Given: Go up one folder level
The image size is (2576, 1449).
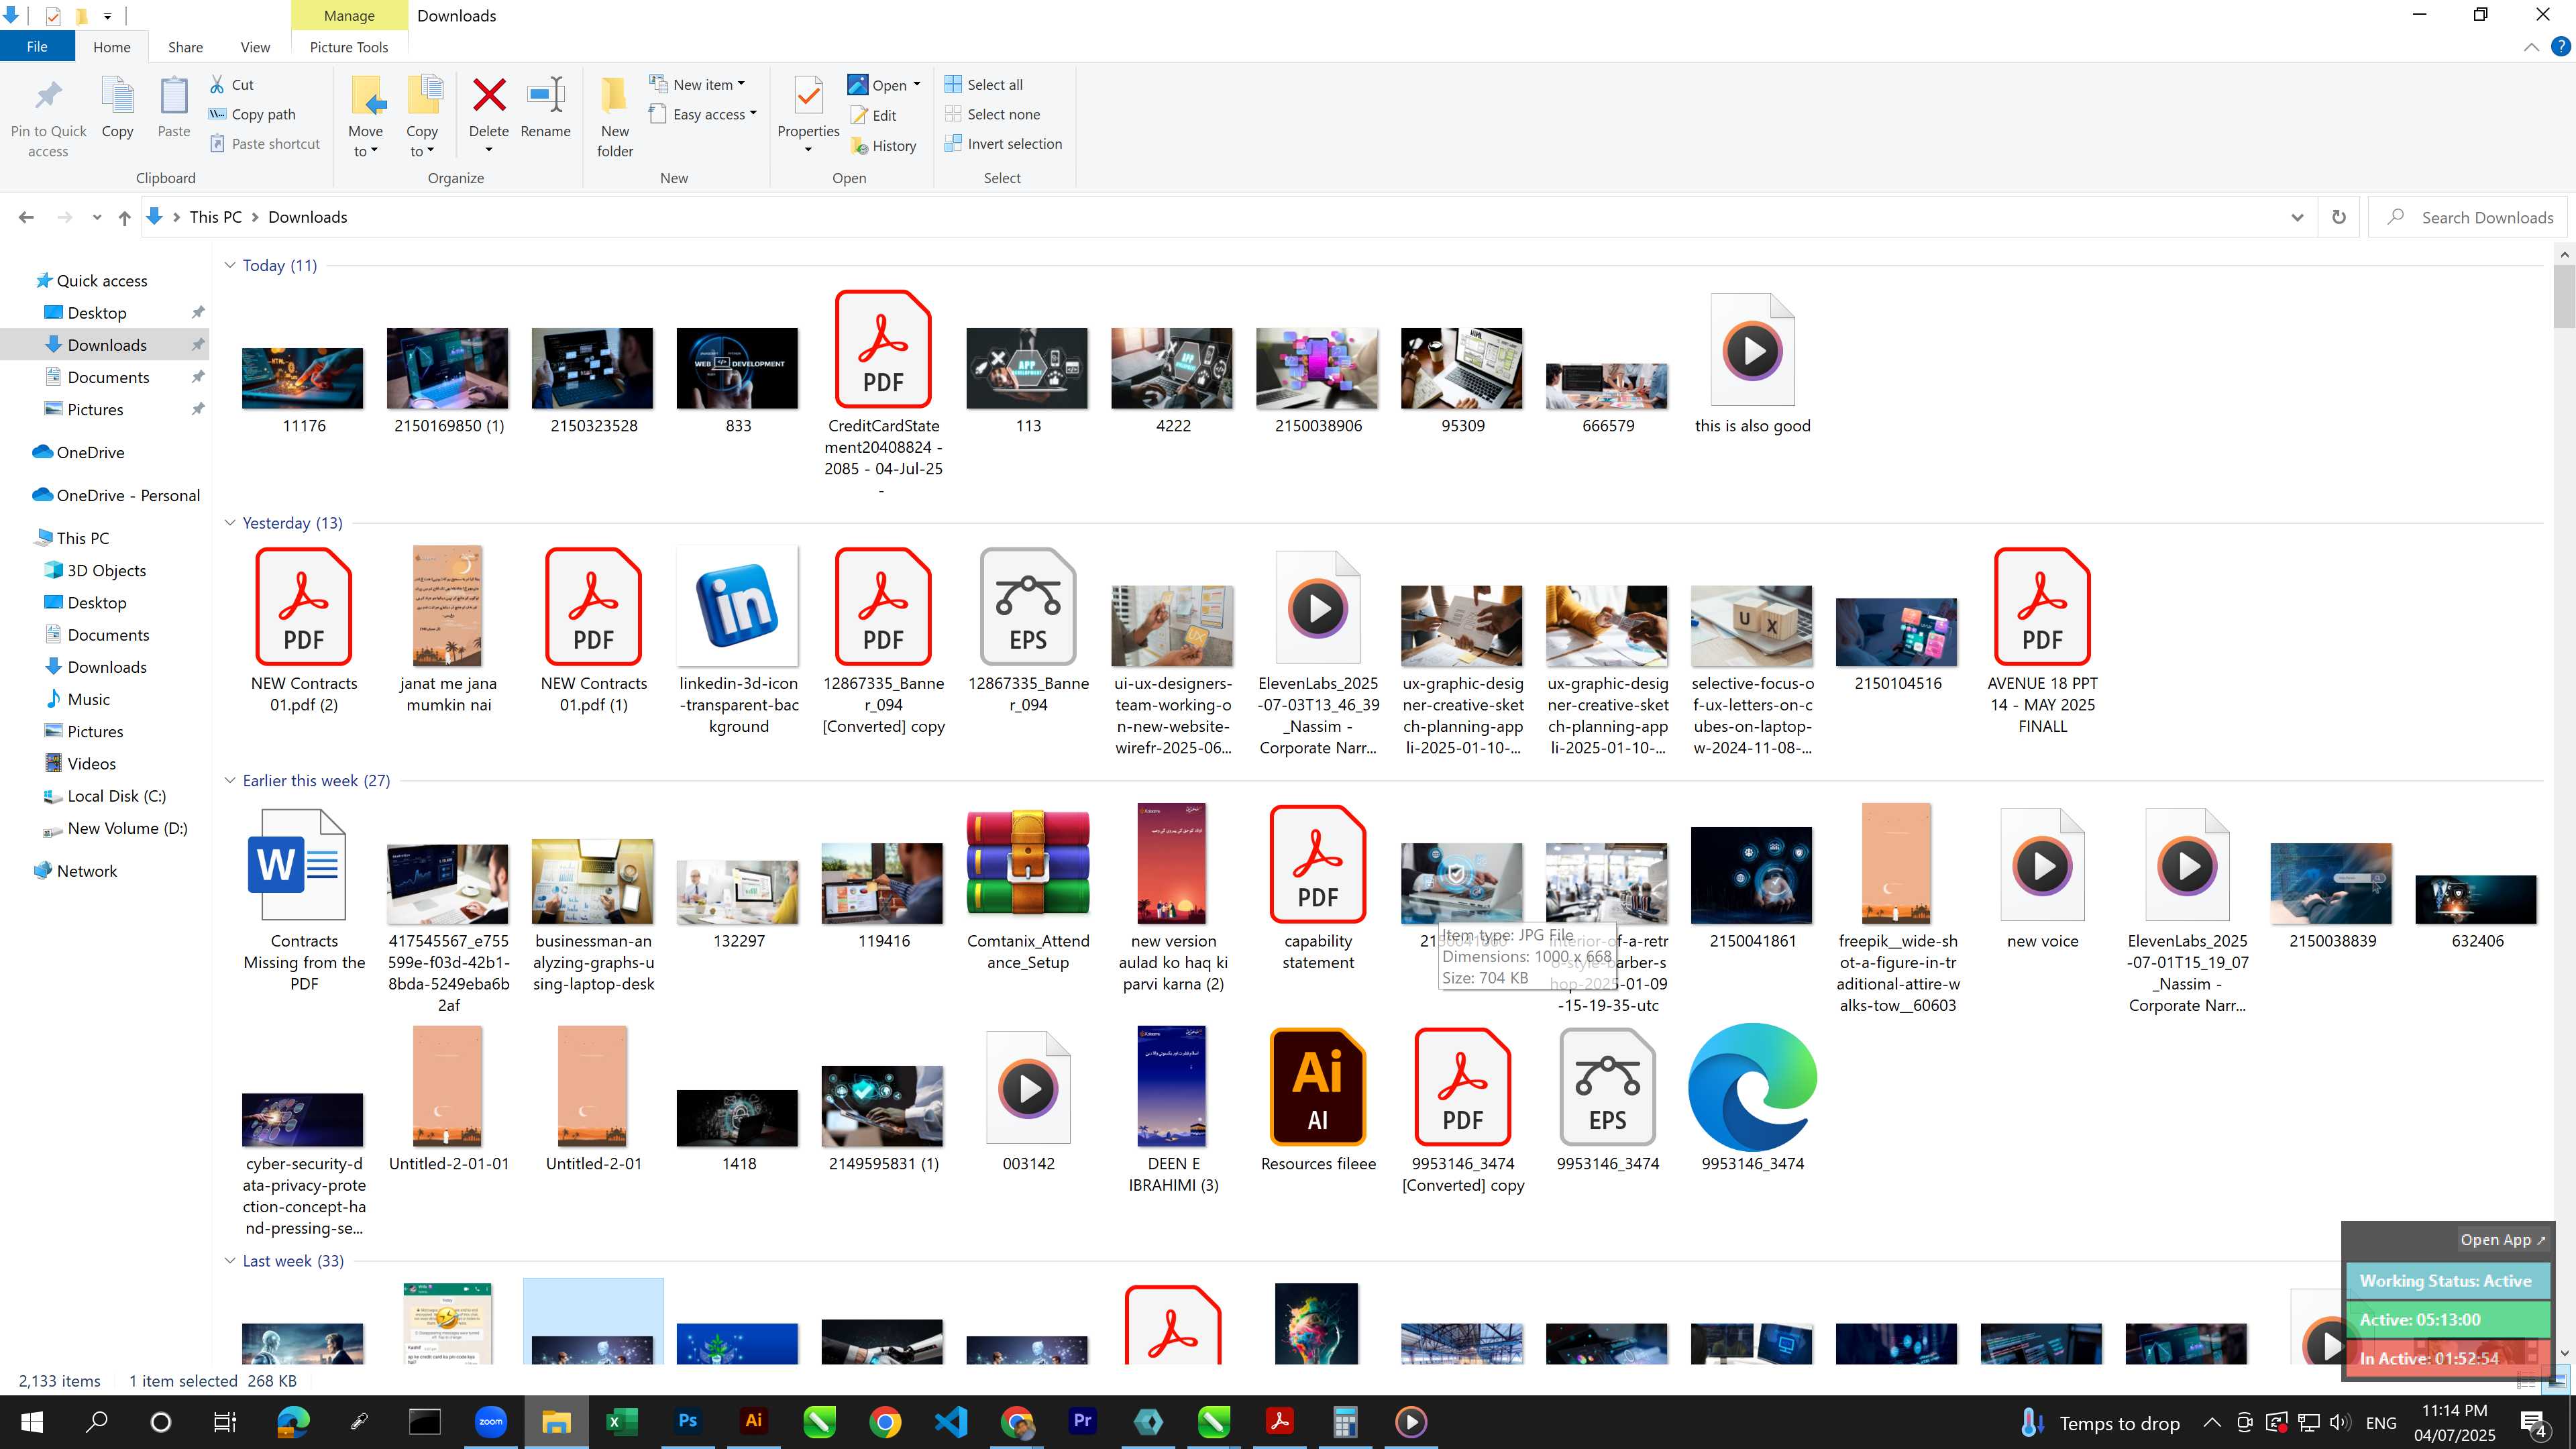Looking at the screenshot, I should coord(124,217).
